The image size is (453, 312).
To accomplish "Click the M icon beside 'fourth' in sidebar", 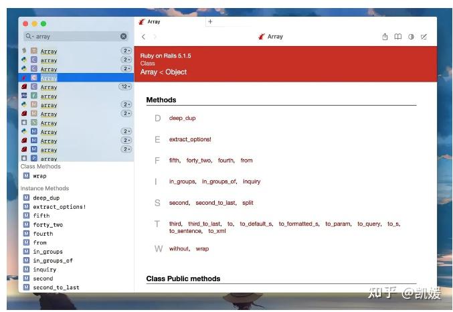I will click(x=26, y=234).
